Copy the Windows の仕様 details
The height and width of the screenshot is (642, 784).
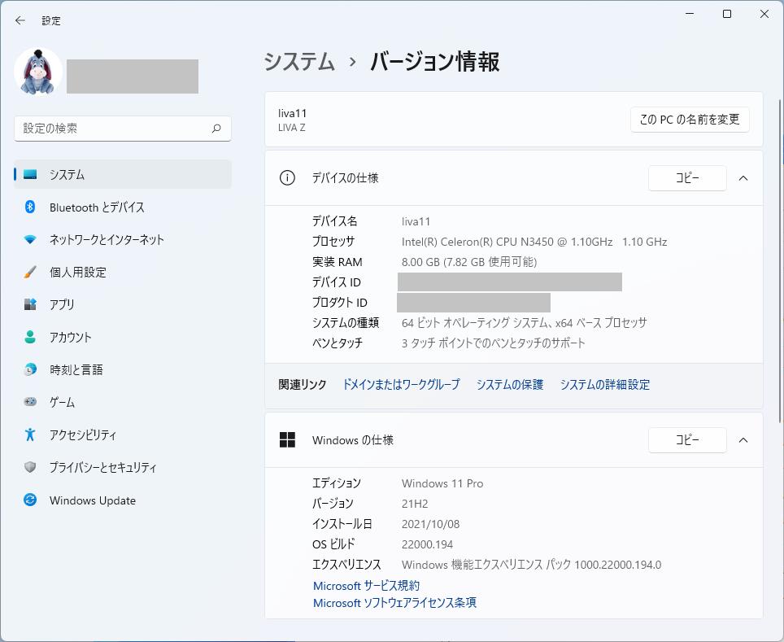pos(687,440)
